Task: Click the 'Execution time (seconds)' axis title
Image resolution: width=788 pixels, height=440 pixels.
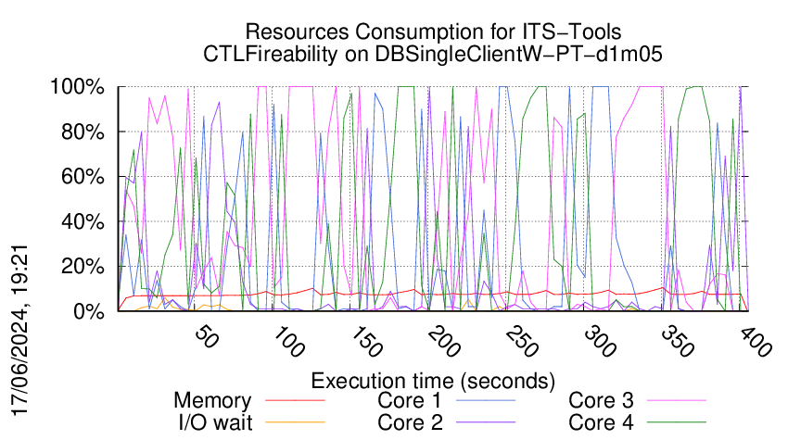Action: (433, 382)
